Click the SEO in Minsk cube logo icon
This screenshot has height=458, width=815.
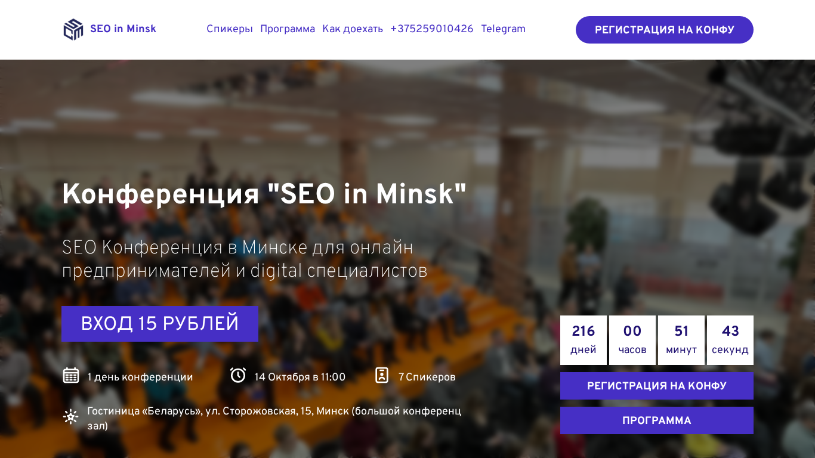coord(73,29)
